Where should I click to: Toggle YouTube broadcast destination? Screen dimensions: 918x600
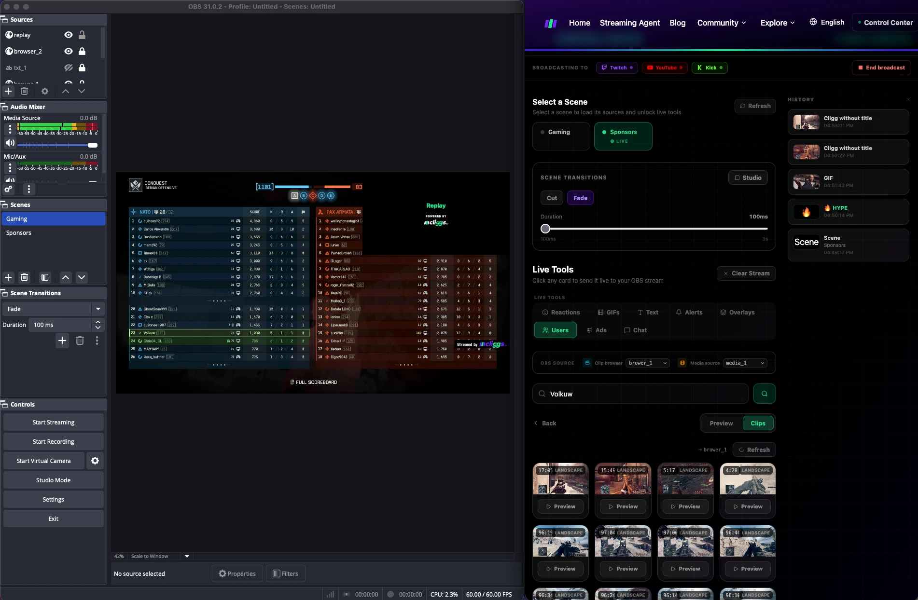coord(665,68)
